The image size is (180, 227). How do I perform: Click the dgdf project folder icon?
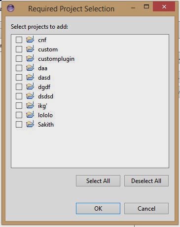[x=30, y=87]
